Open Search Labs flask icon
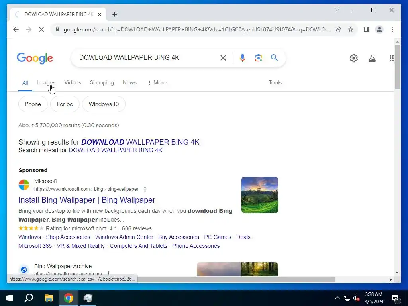 [372, 58]
